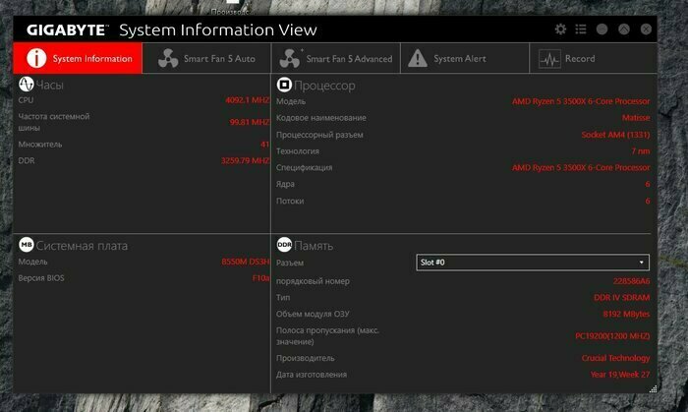
Task: Click the info icon on System Information tab
Action: [36, 58]
